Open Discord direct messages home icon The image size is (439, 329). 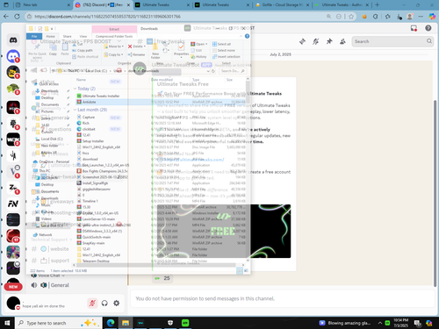pyautogui.click(x=13, y=40)
